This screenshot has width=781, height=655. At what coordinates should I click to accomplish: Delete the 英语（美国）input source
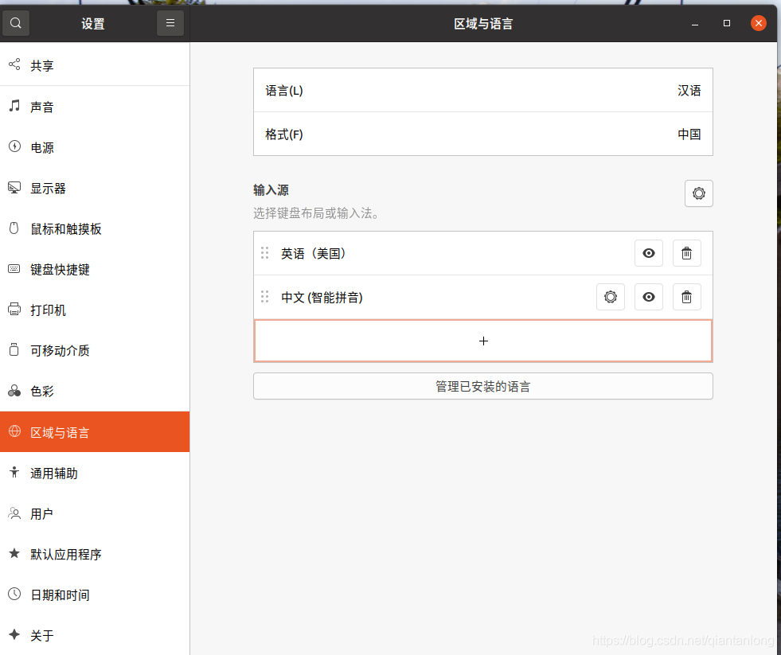[x=686, y=253]
